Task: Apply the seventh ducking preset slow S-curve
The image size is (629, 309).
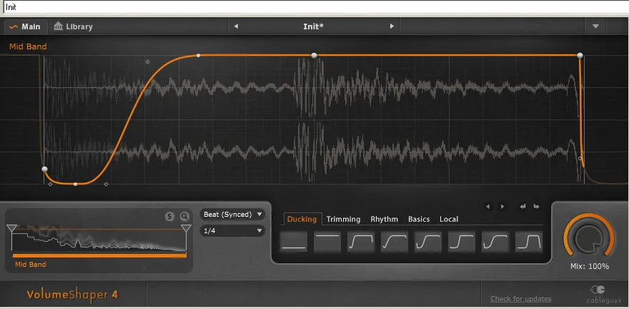Action: click(x=495, y=242)
